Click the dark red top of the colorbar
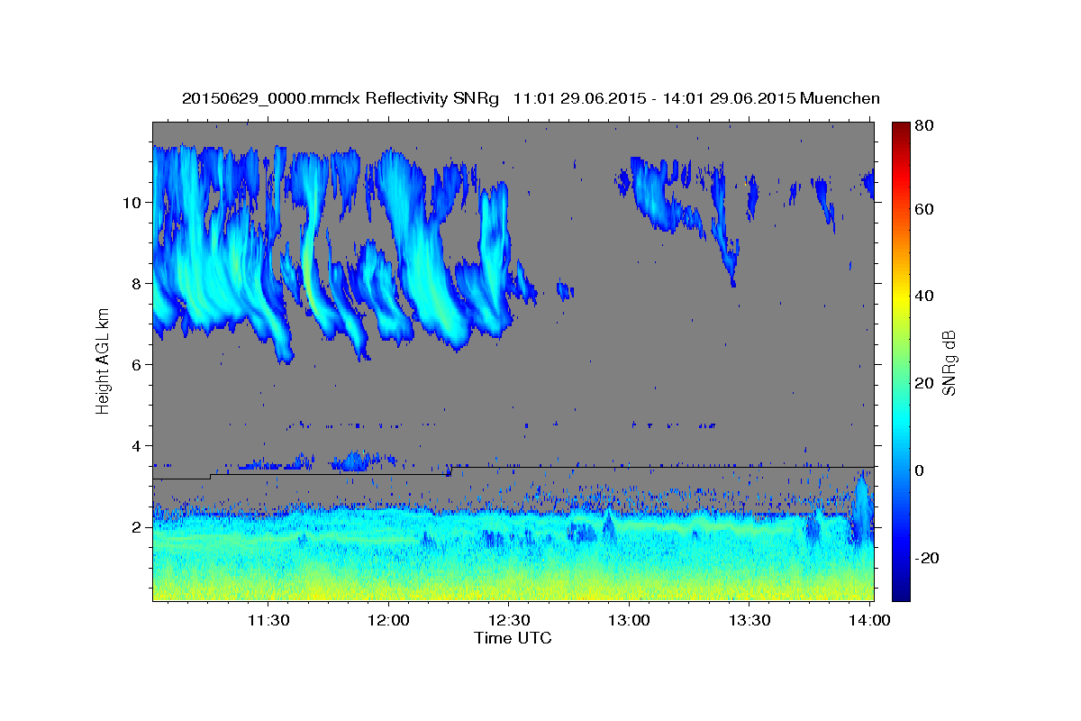 click(901, 131)
